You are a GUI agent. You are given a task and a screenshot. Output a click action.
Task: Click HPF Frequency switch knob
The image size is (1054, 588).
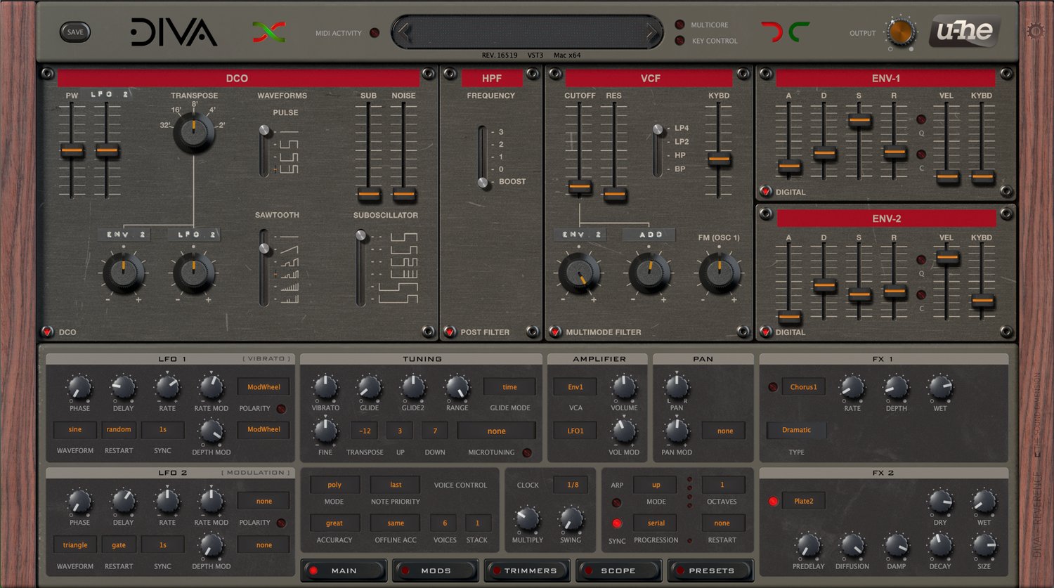(x=483, y=183)
